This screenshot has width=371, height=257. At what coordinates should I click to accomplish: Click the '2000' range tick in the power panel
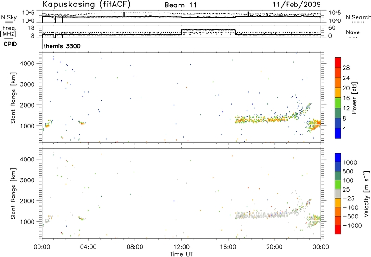coord(27,105)
